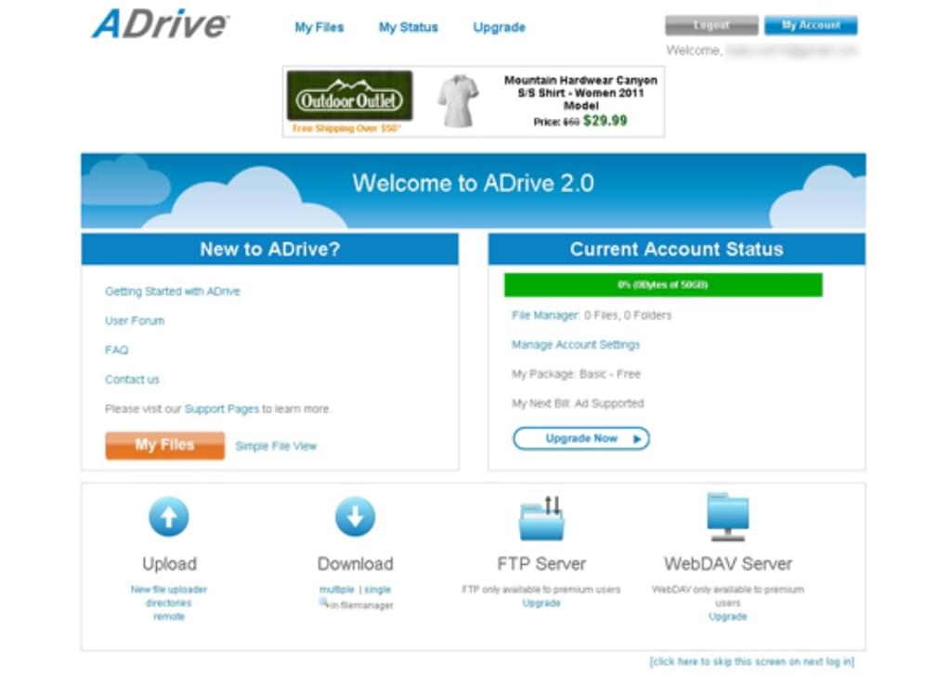This screenshot has height=681, width=951.
Task: Click the shirt product image in ad
Action: (x=458, y=100)
